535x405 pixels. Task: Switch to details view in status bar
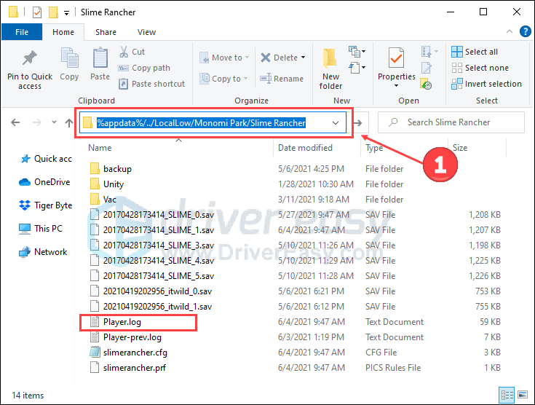[x=507, y=395]
